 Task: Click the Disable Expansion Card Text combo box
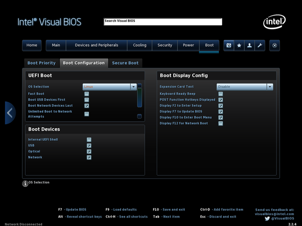pos(245,87)
